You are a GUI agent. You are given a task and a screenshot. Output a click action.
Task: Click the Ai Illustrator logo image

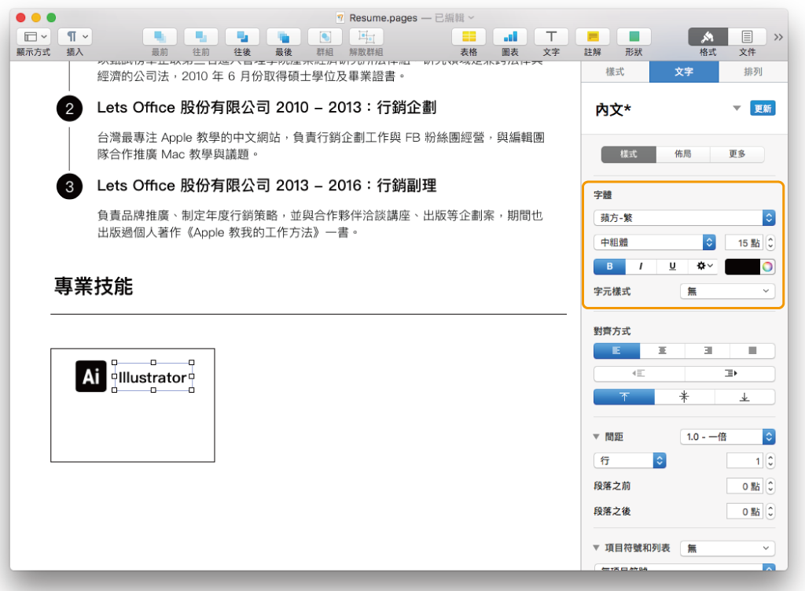coord(91,376)
